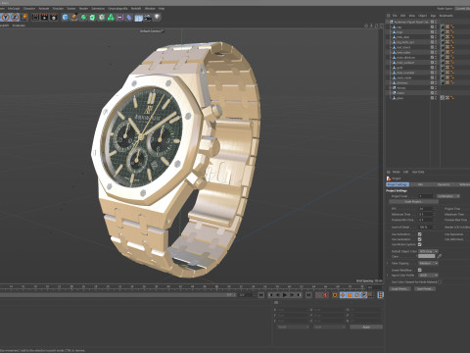This screenshot has height=353, width=470.
Task: Open the Node Space dropdown
Action: [x=462, y=9]
